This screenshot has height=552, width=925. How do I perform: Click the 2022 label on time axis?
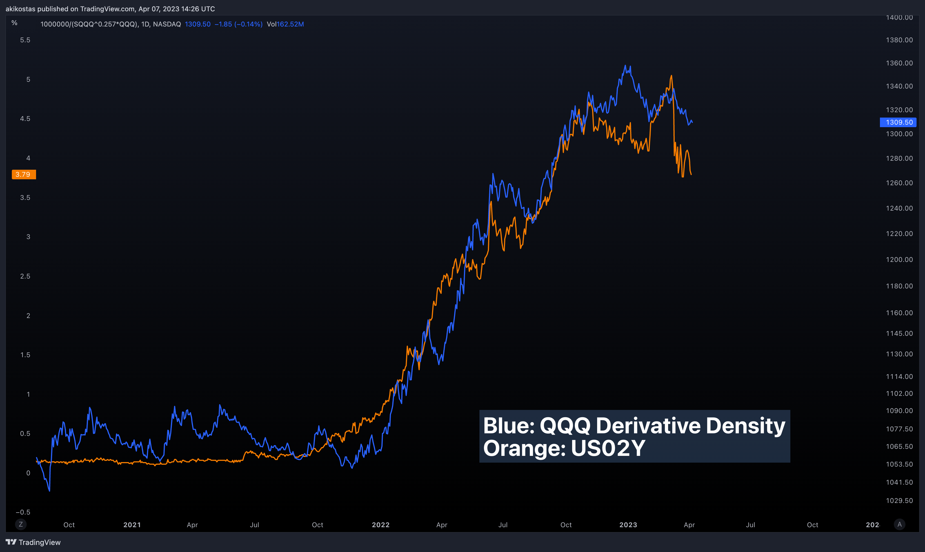pyautogui.click(x=381, y=525)
